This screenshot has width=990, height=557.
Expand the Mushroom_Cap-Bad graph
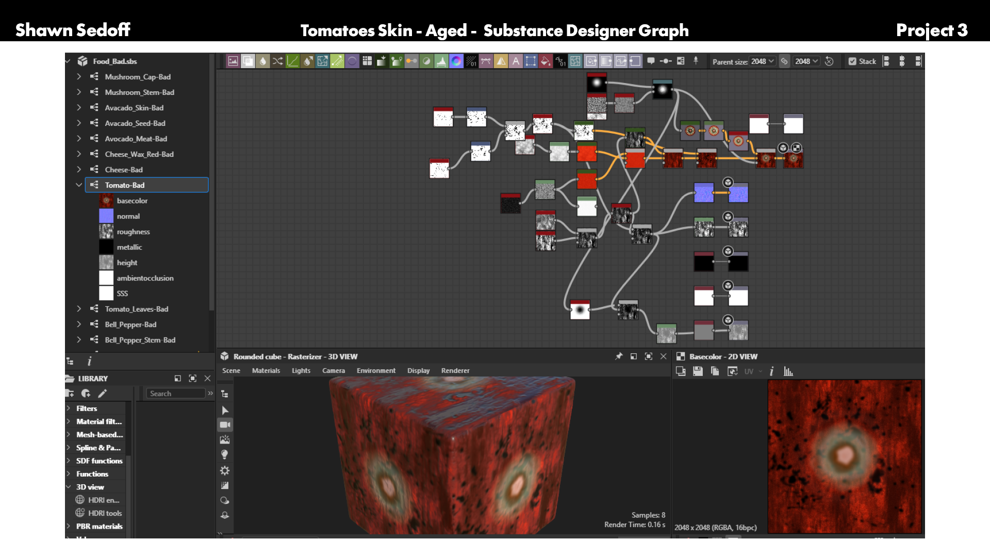(79, 76)
